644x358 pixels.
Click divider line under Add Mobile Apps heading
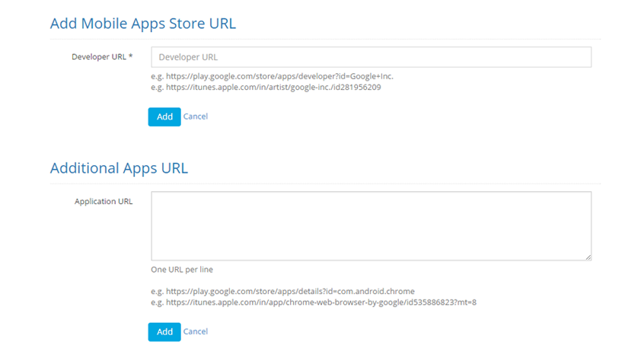[325, 39]
